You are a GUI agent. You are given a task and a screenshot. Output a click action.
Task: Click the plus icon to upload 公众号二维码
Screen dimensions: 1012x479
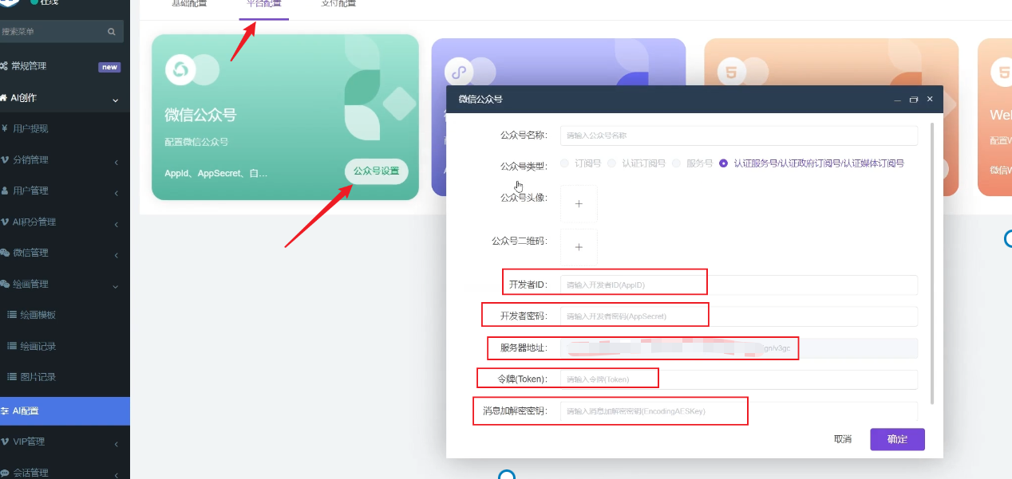[x=579, y=247]
